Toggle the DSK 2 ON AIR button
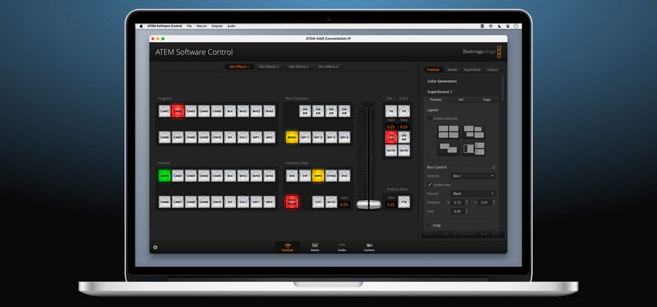The width and height of the screenshot is (657, 307). (404, 137)
